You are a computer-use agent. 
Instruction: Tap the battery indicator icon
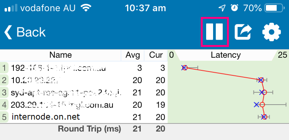click(273, 8)
